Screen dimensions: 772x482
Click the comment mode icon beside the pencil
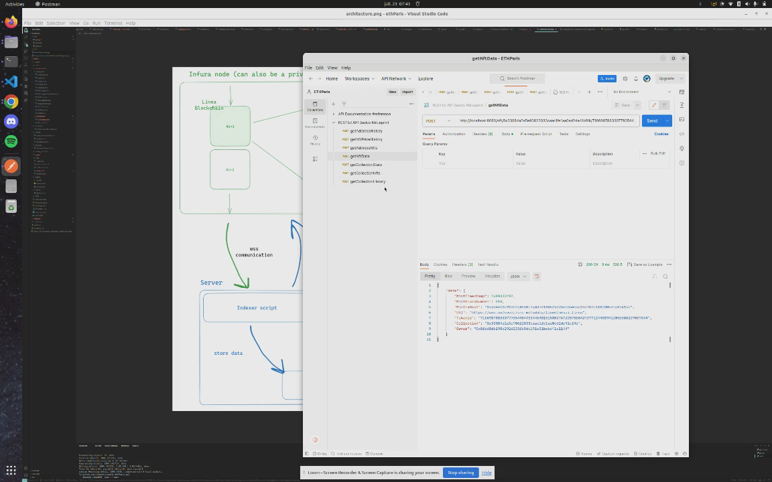[x=664, y=105]
